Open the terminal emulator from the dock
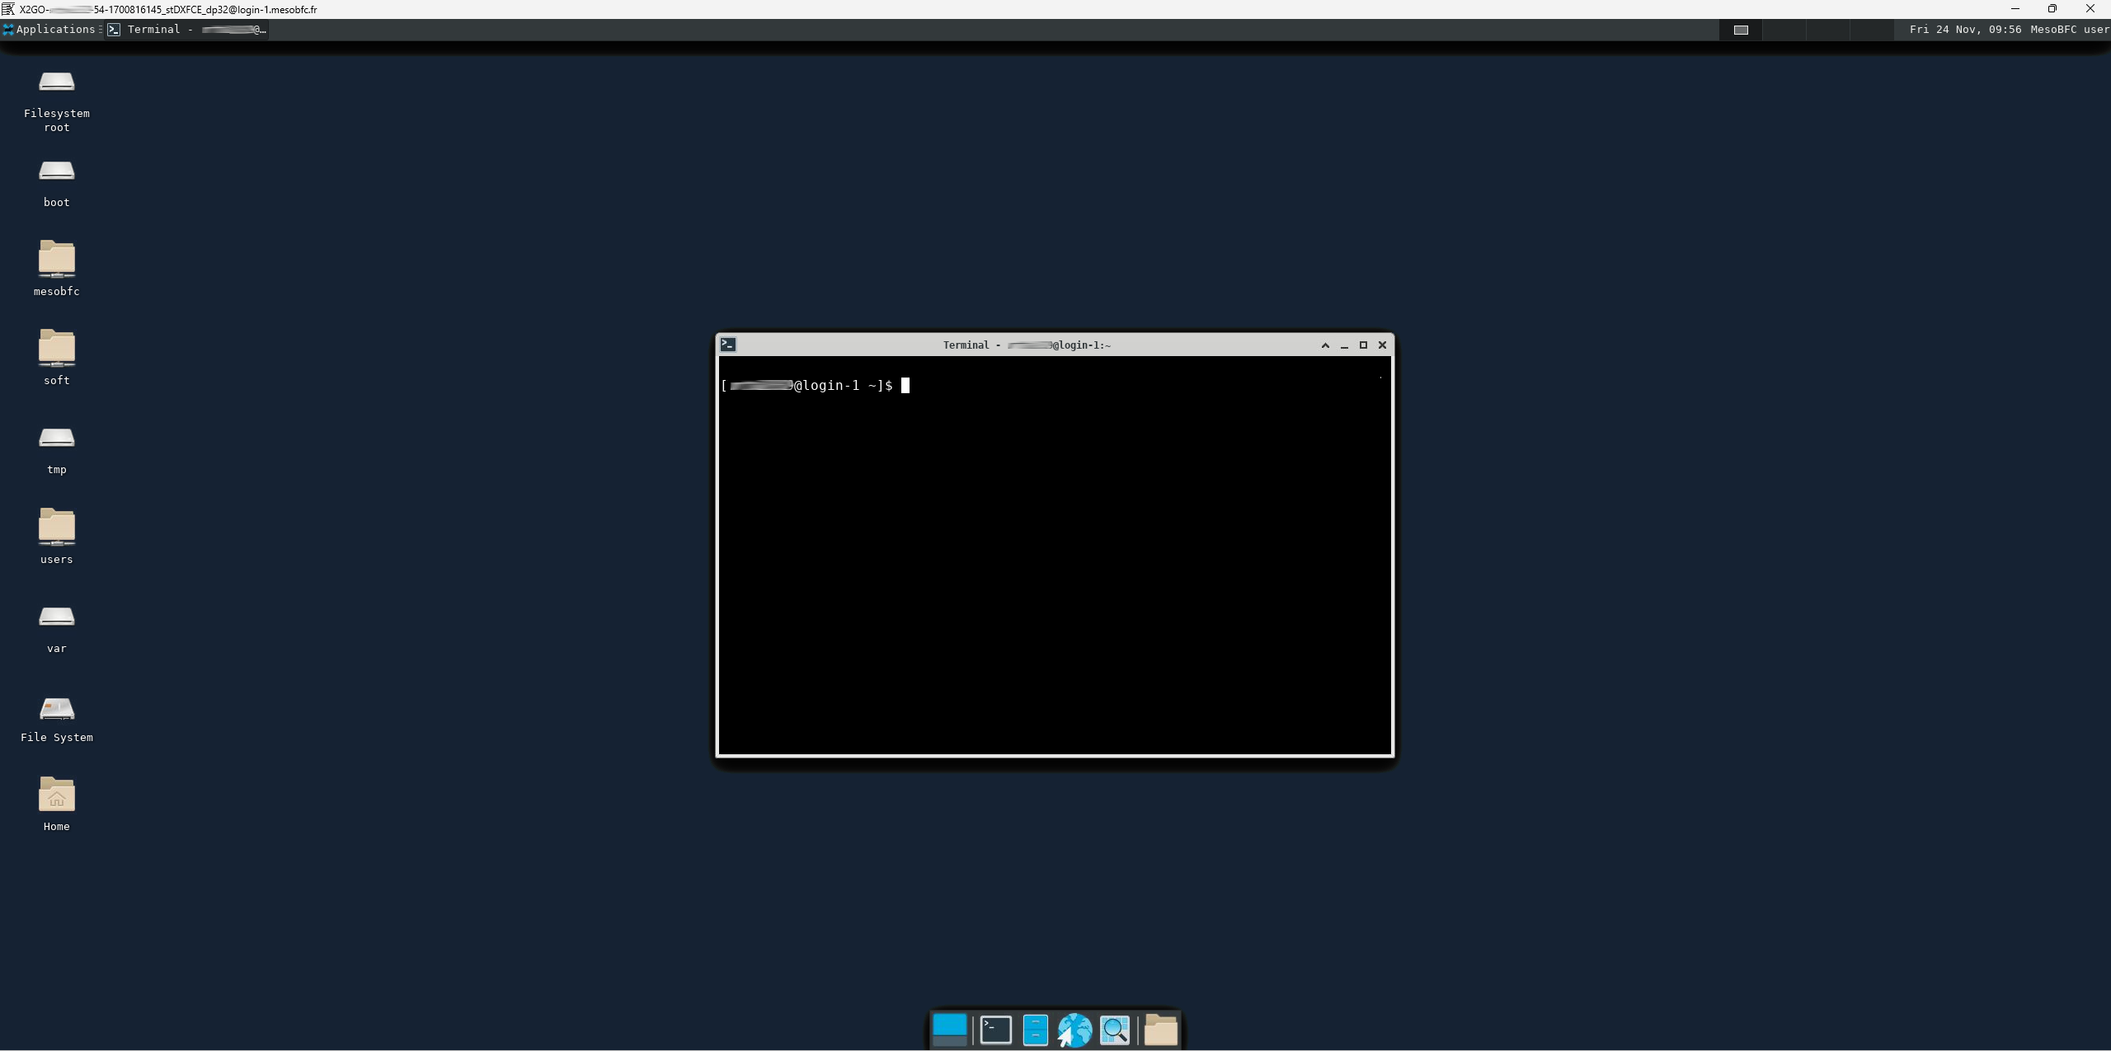2111x1051 pixels. pyautogui.click(x=994, y=1030)
